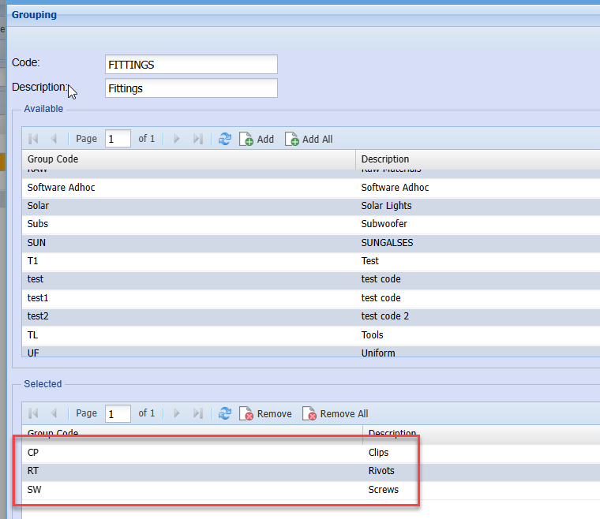Go to first page in Selected grid
This screenshot has width=600, height=519.
tap(33, 413)
